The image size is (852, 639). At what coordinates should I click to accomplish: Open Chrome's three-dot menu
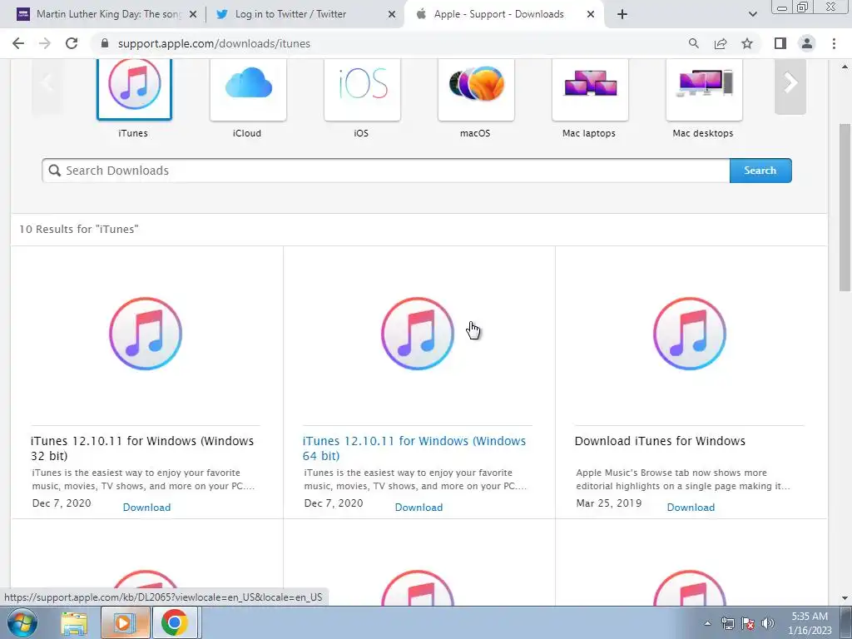pos(834,43)
